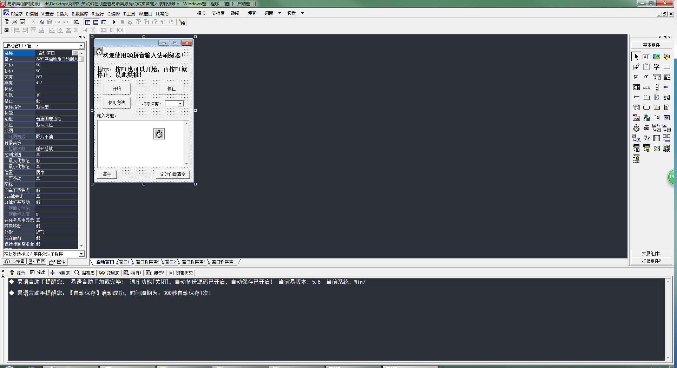Viewport: 677px width, 368px height.
Task: Open file using the folder toolbar icon
Action: pos(15,22)
